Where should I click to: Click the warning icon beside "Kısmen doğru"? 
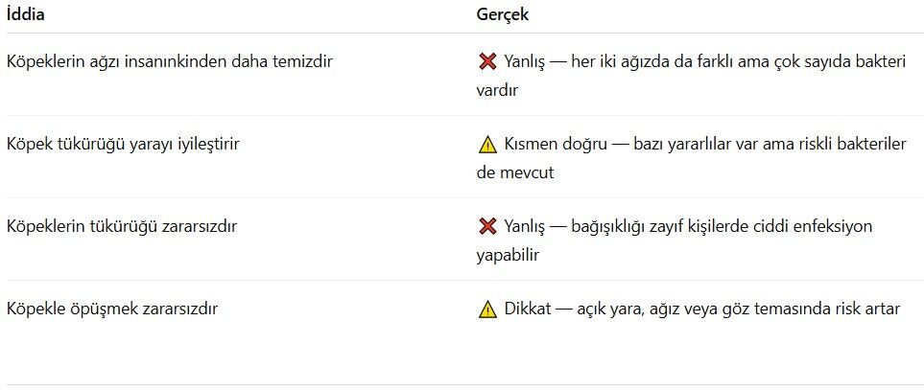pos(486,145)
